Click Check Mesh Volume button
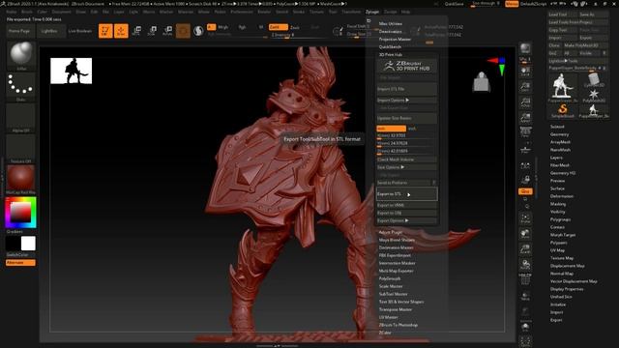This screenshot has width=619, height=348. [x=406, y=159]
